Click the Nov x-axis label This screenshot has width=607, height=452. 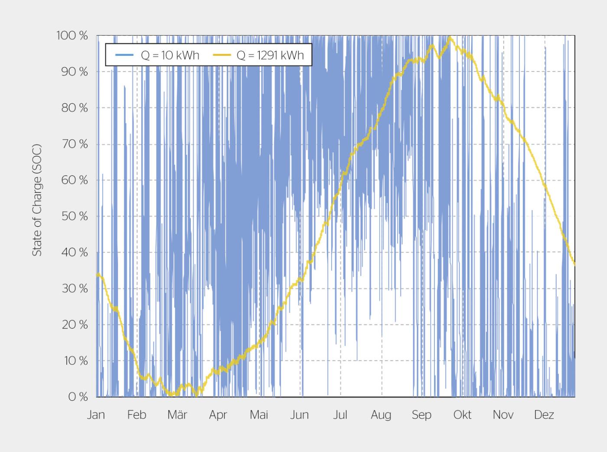(503, 415)
